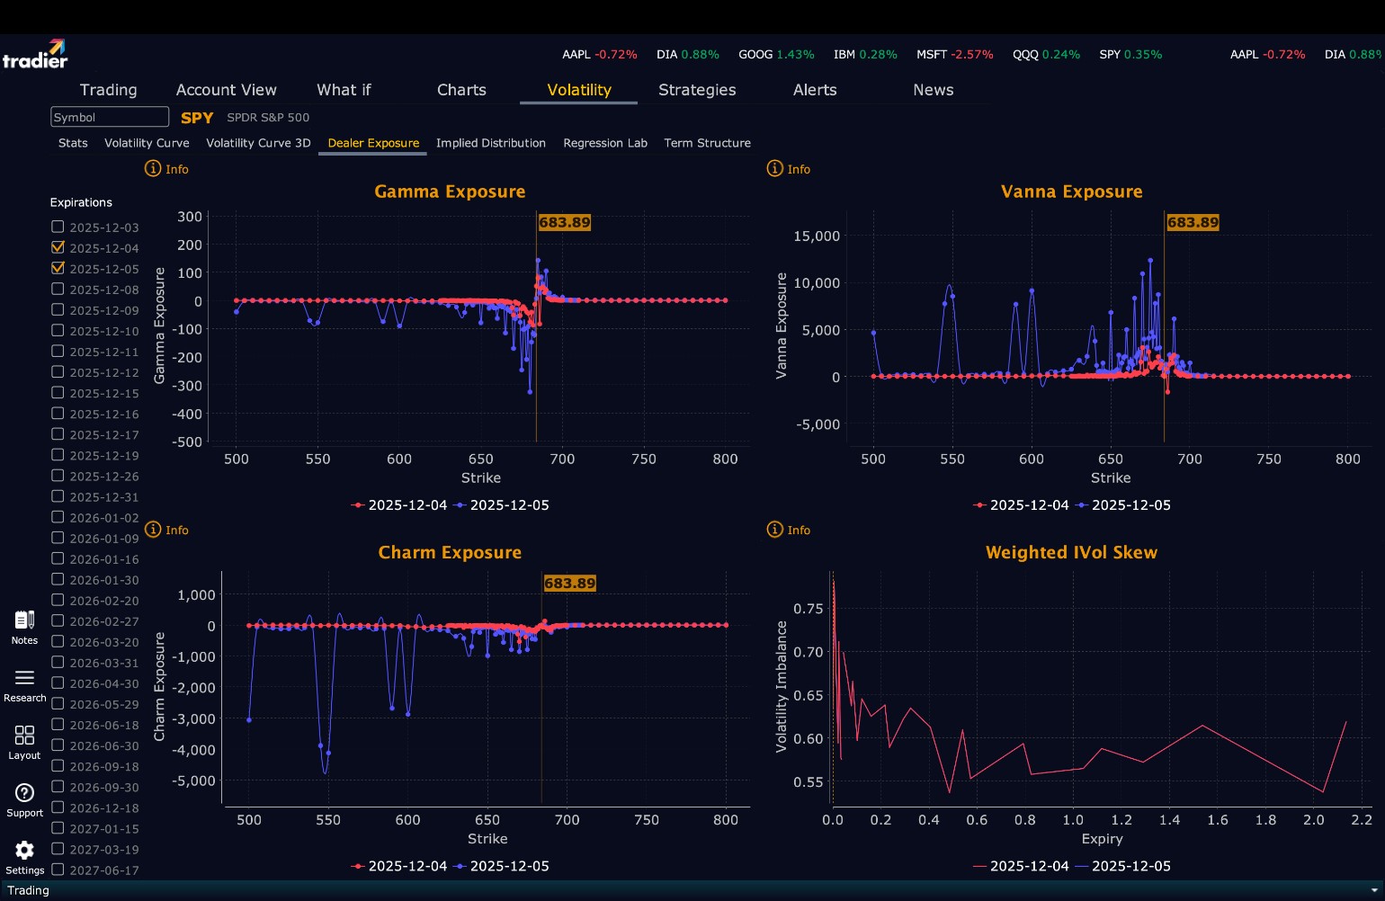Show Info for Vanna Exposure chart
Image resolution: width=1385 pixels, height=901 pixels.
788,169
